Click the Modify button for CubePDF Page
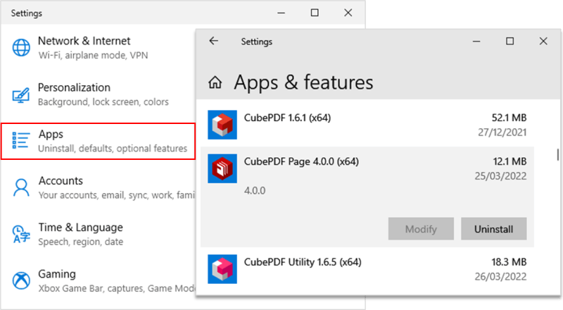 tap(421, 229)
